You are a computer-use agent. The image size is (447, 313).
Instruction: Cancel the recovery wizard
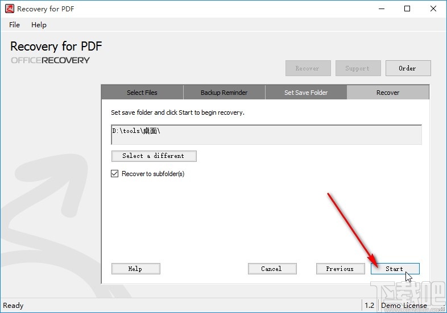272,269
